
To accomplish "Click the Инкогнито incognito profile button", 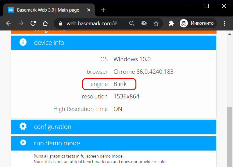I will click(x=198, y=23).
